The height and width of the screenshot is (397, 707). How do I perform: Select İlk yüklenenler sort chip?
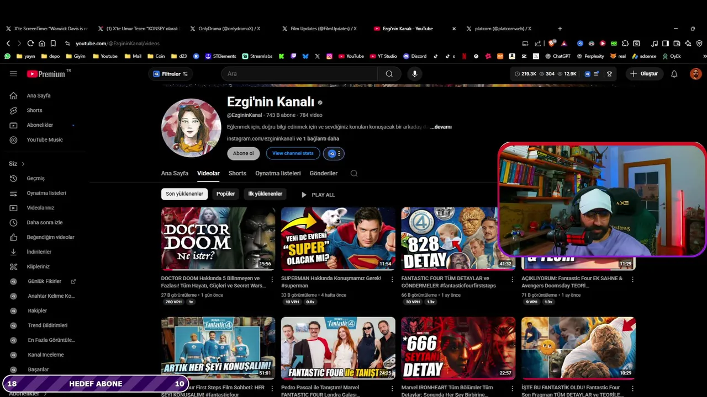pos(265,194)
